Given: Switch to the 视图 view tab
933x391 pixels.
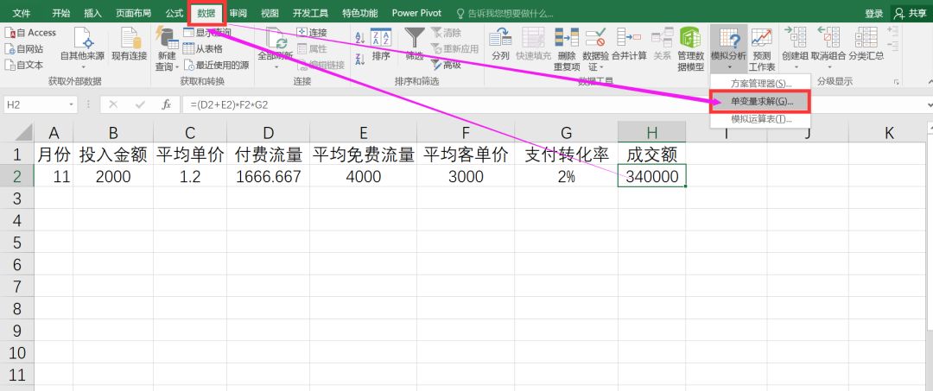Looking at the screenshot, I should pos(270,13).
